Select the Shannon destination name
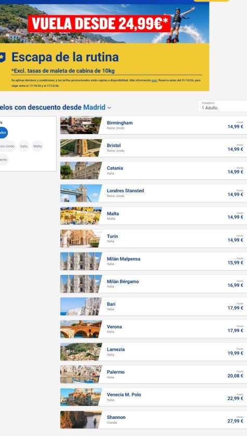This screenshot has height=436, width=247. point(116,417)
